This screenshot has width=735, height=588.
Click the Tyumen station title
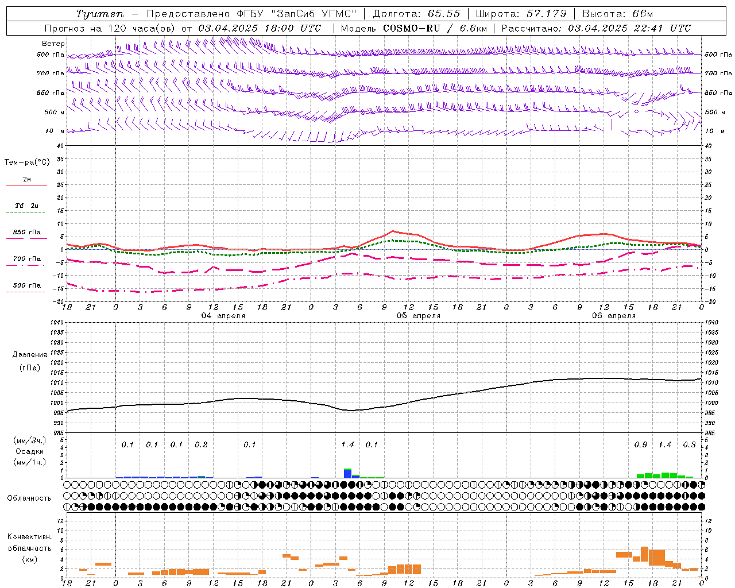[99, 14]
